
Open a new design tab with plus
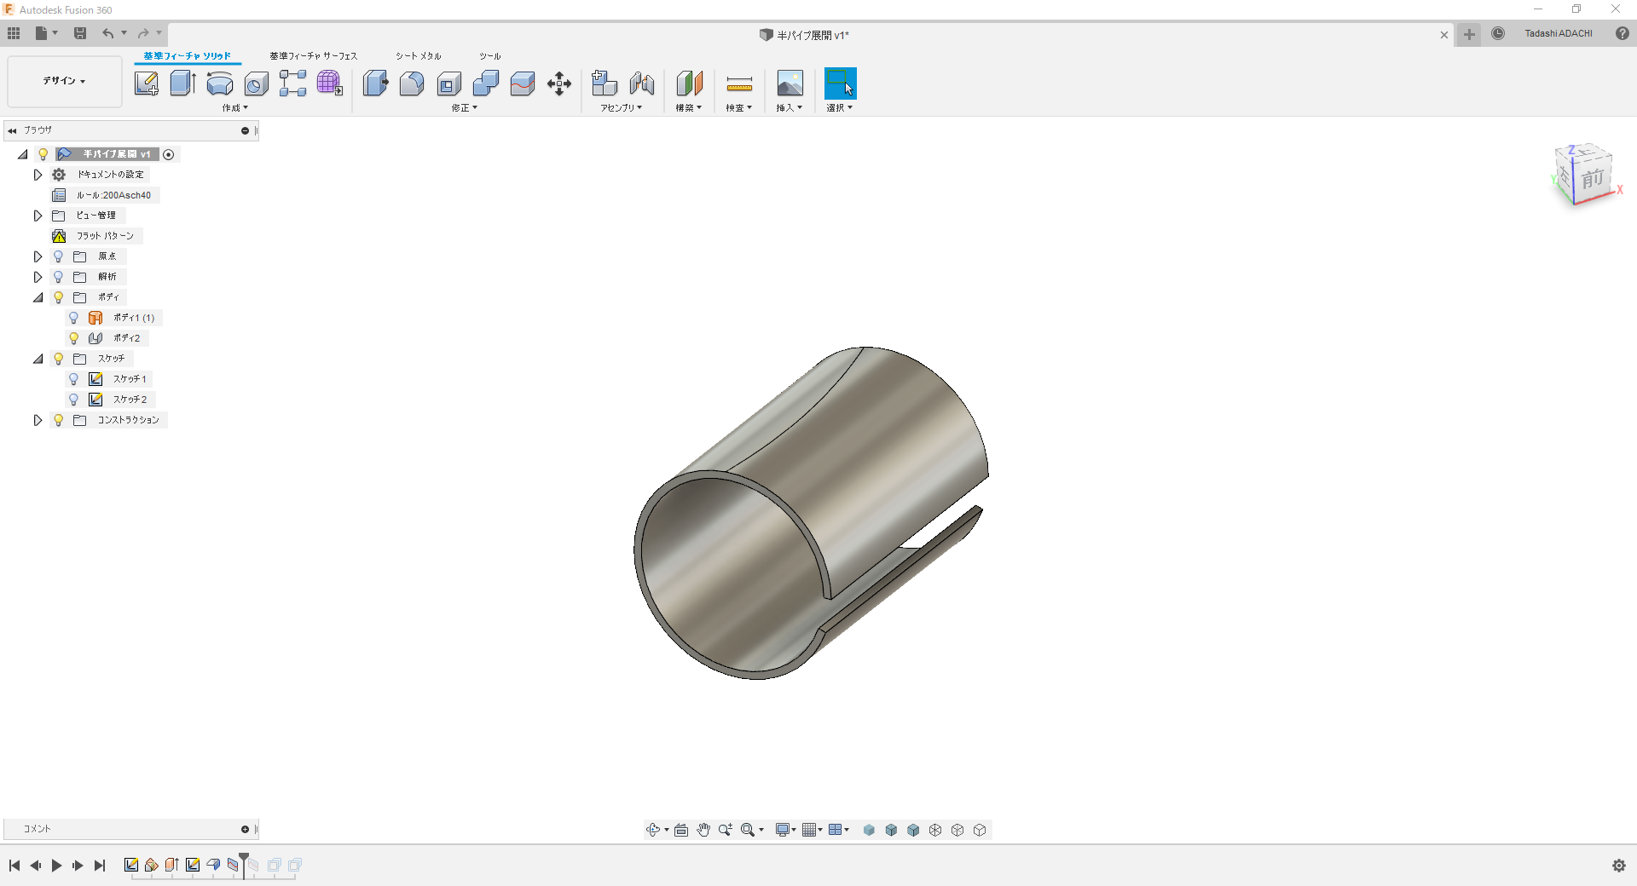click(x=1469, y=34)
